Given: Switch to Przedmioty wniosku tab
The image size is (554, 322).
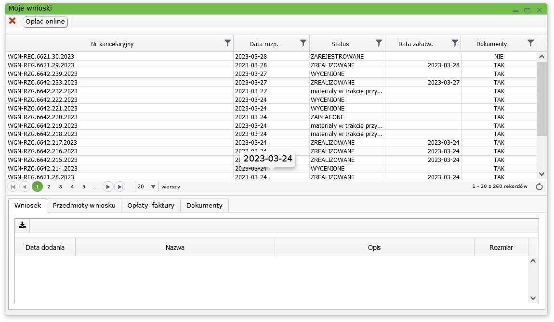Looking at the screenshot, I should coord(84,205).
